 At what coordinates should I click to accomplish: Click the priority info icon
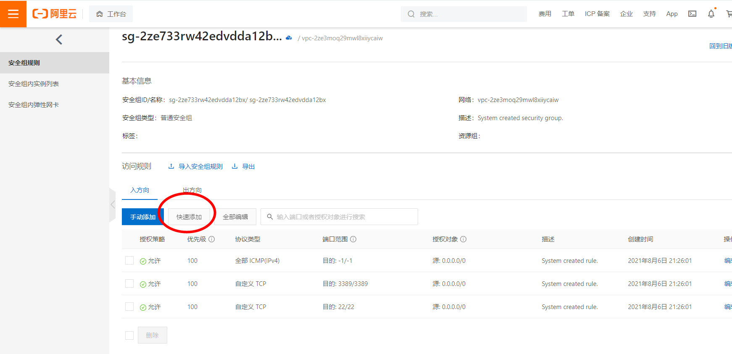pyautogui.click(x=212, y=239)
